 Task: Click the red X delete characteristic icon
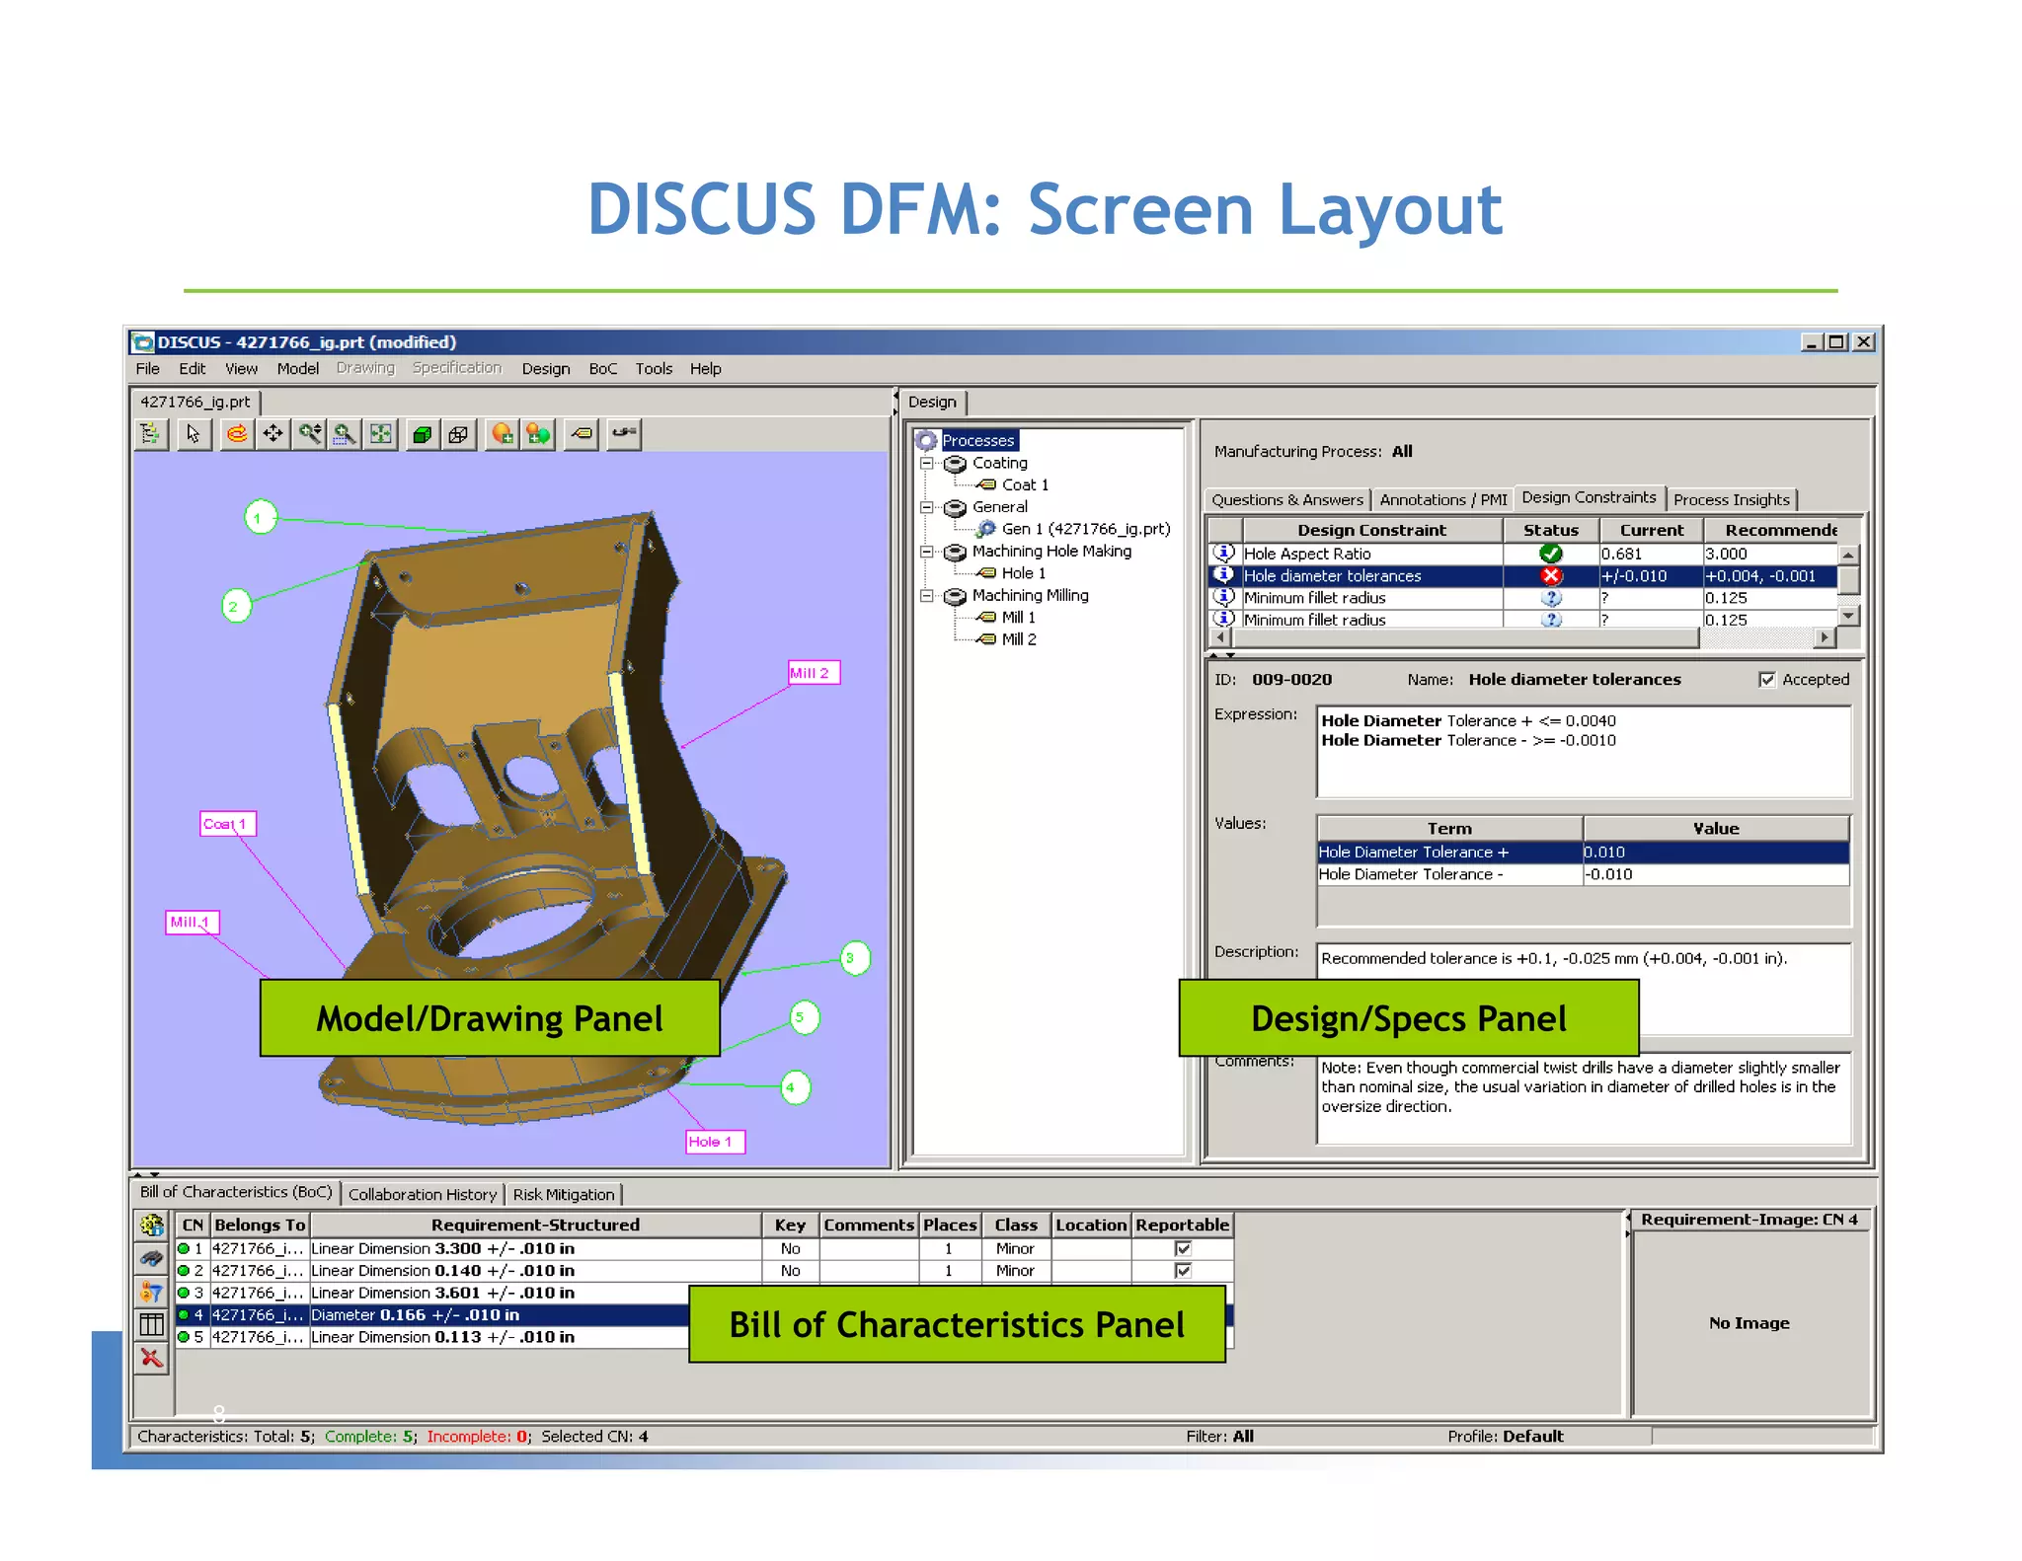(x=152, y=1358)
